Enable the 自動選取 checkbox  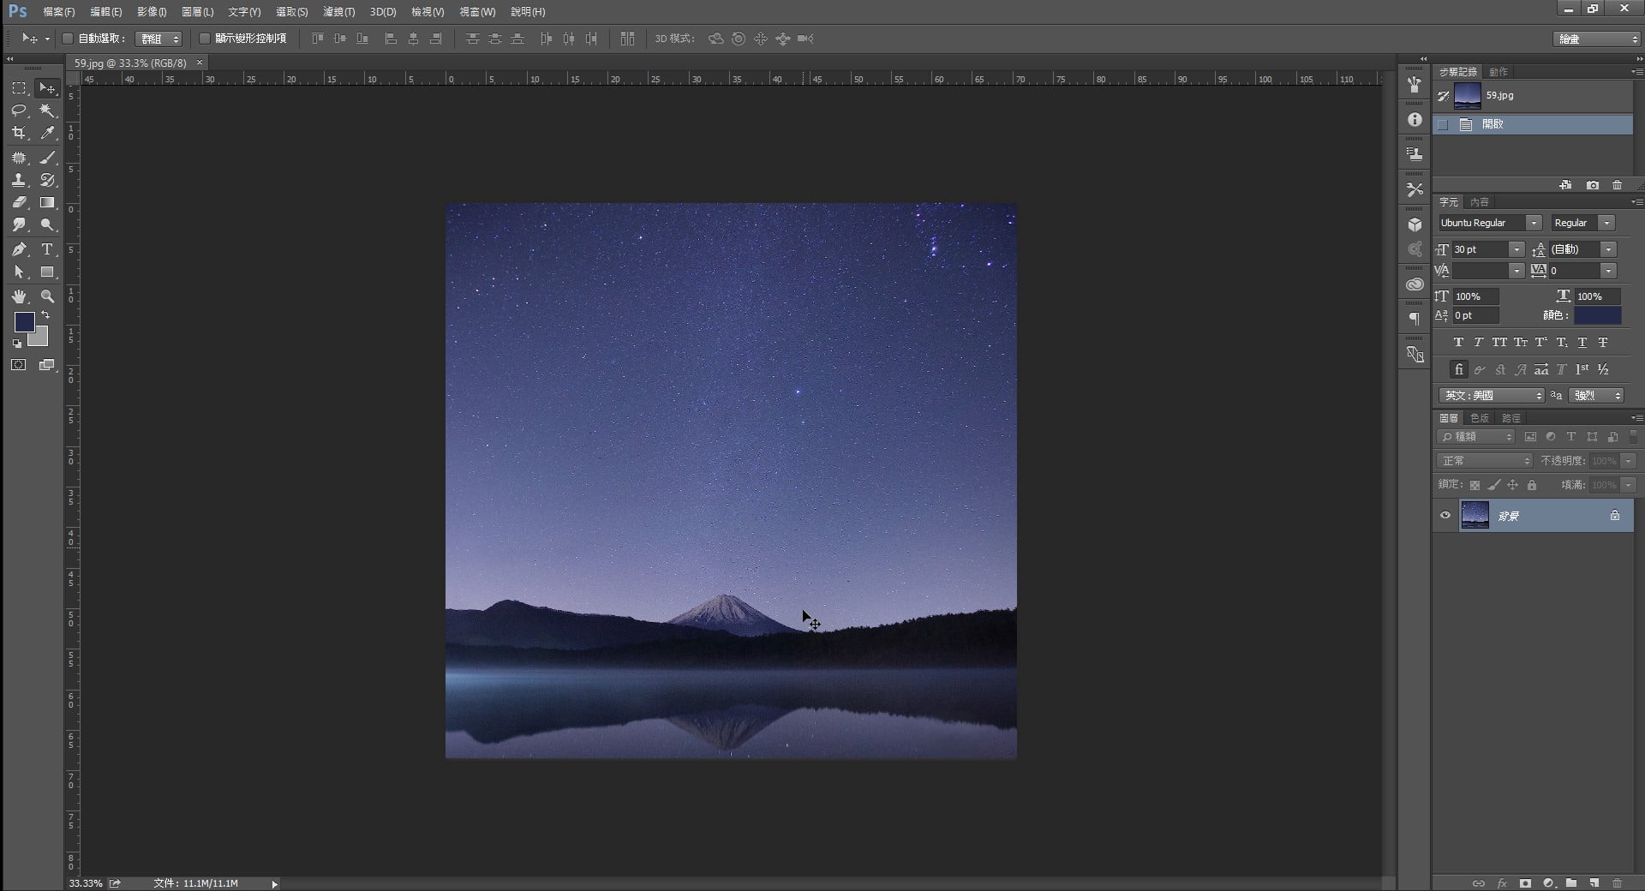pos(68,39)
